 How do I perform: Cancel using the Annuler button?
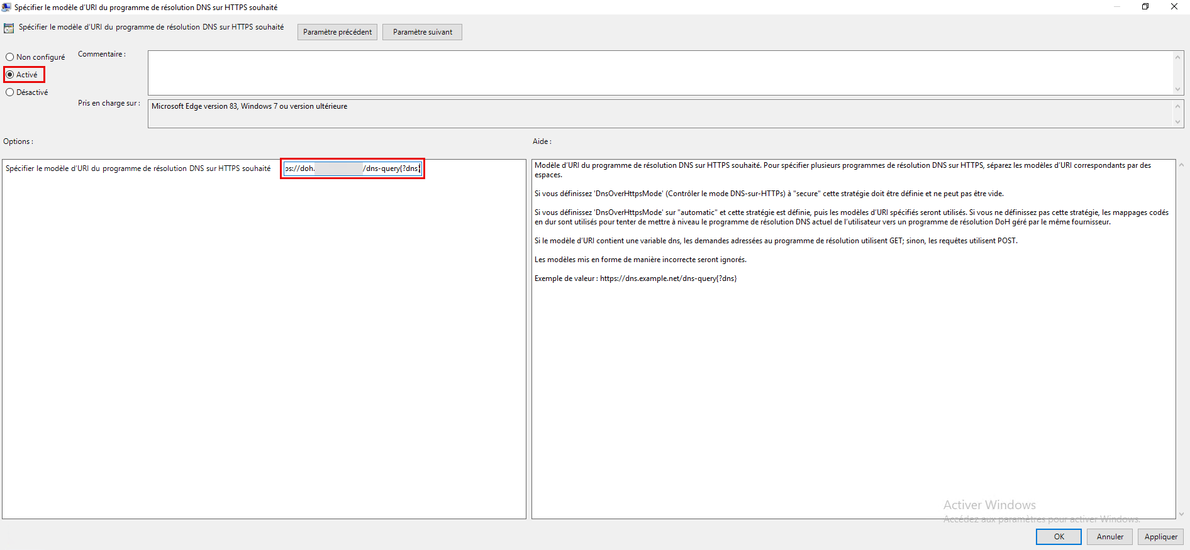click(1109, 537)
